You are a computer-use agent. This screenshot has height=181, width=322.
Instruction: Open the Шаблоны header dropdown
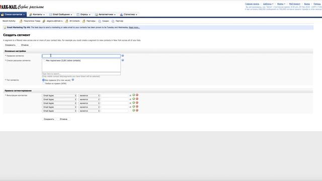[x=268, y=4]
